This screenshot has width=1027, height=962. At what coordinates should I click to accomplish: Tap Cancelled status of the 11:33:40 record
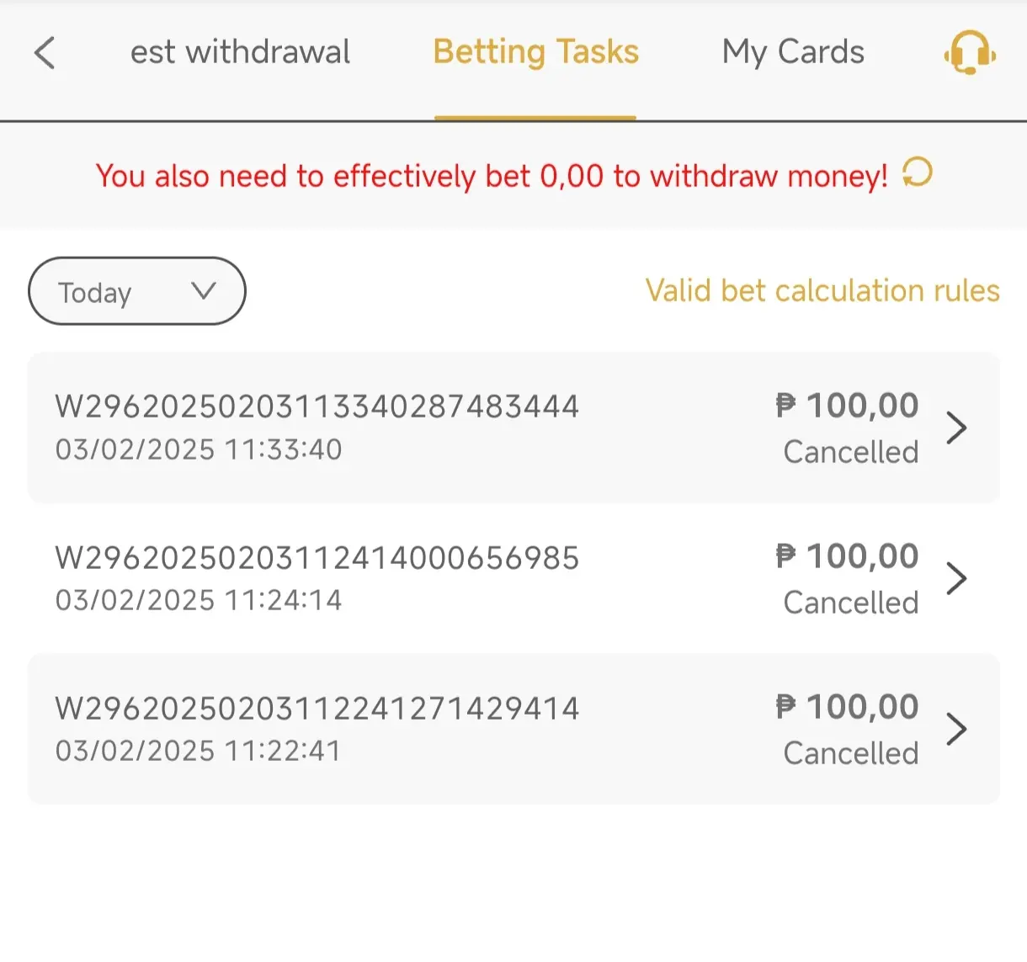[850, 452]
